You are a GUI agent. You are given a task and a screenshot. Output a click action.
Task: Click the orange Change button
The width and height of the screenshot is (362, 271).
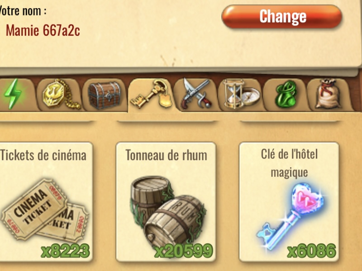coord(281,17)
